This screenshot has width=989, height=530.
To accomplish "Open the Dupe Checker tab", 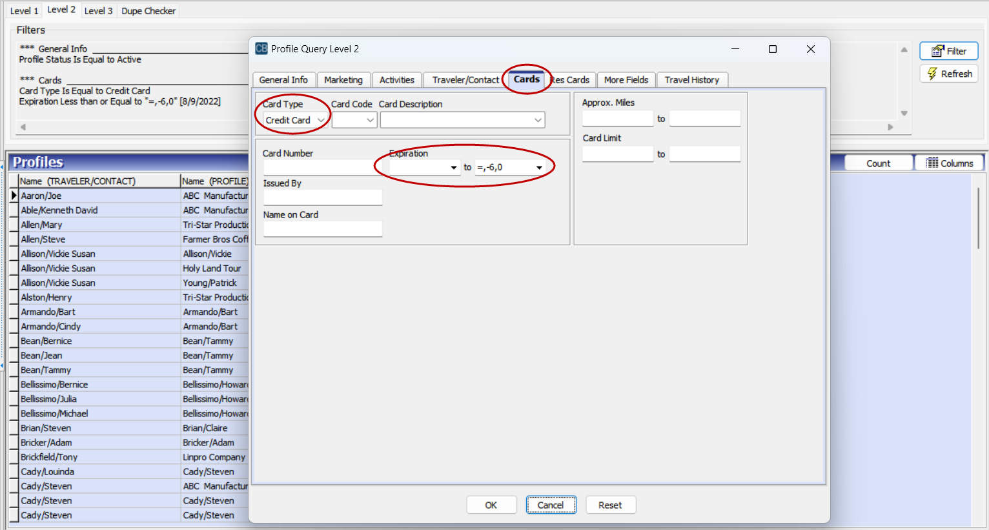I will 148,11.
